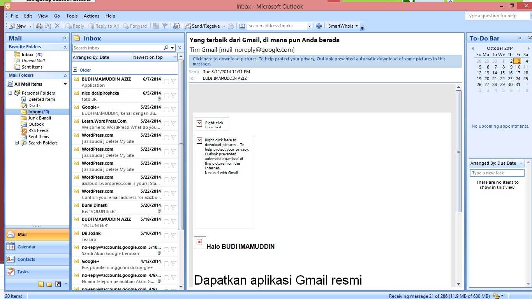
Task: Click the blocked picture icon next to Halo BUDI
Action: (x=199, y=242)
